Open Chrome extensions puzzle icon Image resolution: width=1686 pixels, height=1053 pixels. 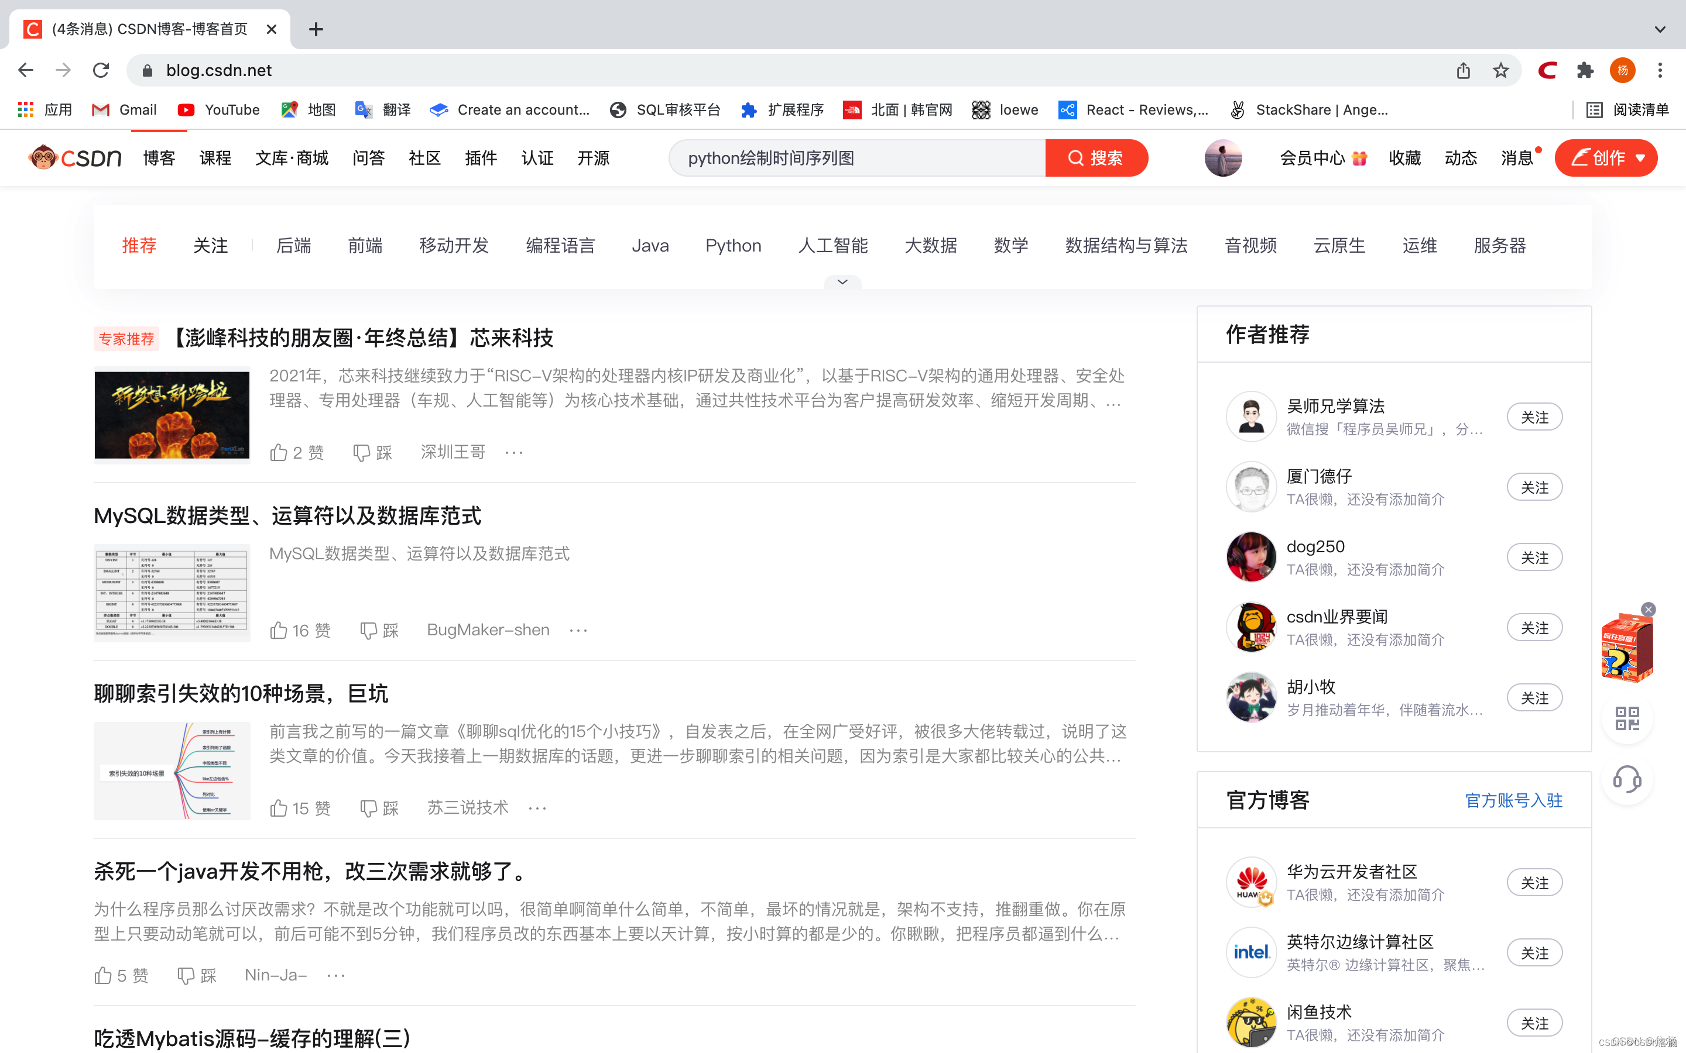(1585, 70)
